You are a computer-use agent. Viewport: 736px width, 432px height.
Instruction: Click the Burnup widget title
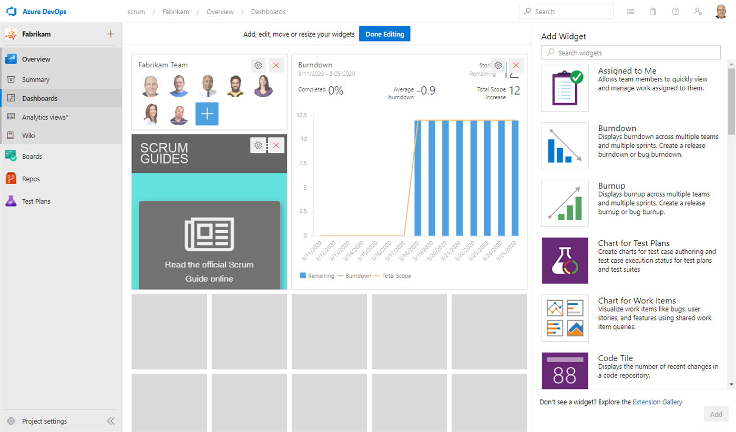tap(612, 186)
